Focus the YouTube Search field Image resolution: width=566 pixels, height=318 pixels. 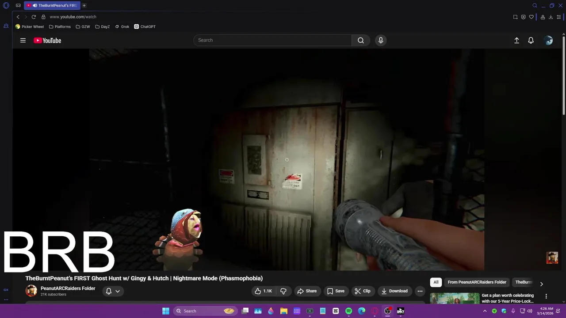pos(272,40)
